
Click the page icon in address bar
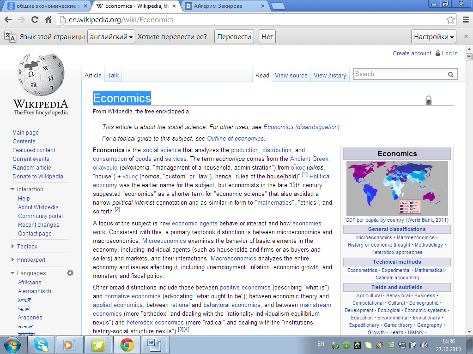63,20
